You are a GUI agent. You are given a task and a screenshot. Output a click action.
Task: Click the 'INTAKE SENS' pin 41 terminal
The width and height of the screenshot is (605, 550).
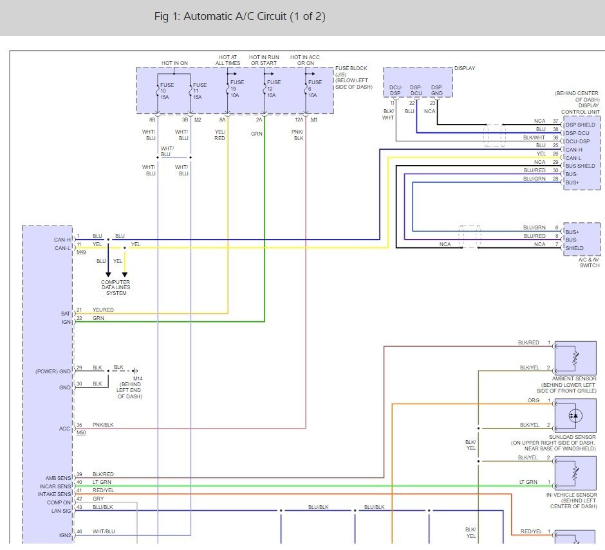[x=55, y=494]
